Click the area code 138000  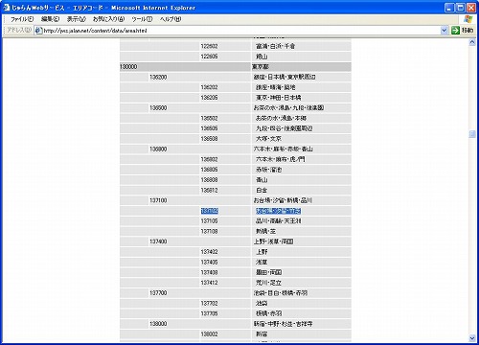coord(158,324)
